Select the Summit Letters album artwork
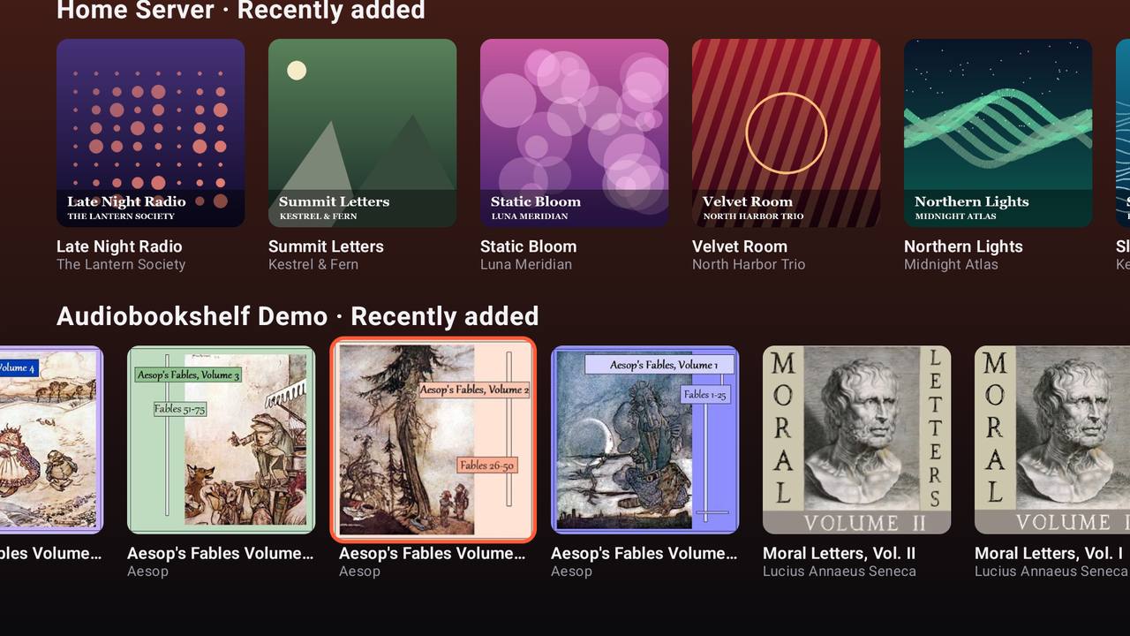 coord(363,132)
